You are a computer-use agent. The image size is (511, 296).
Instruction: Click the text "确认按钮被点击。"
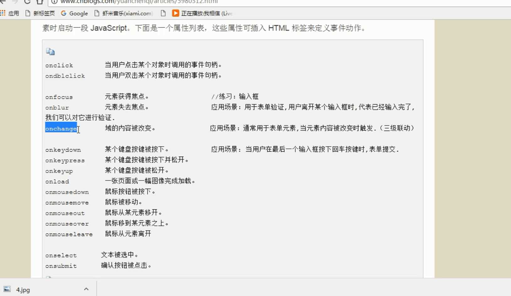click(127, 266)
